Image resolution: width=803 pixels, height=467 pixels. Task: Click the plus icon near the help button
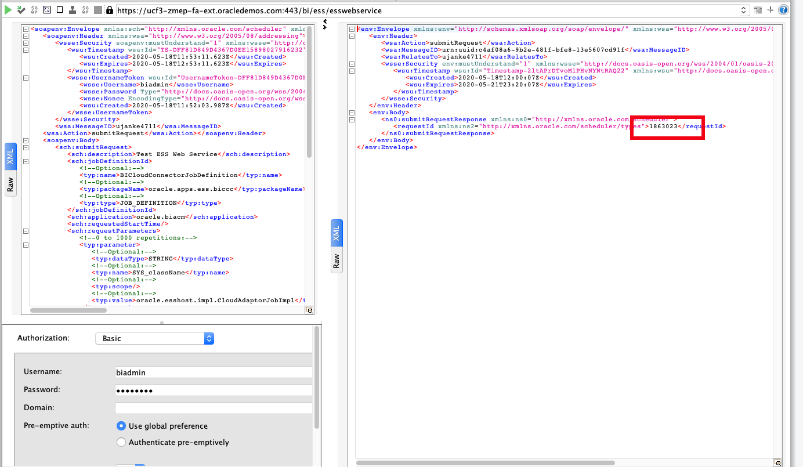771,10
